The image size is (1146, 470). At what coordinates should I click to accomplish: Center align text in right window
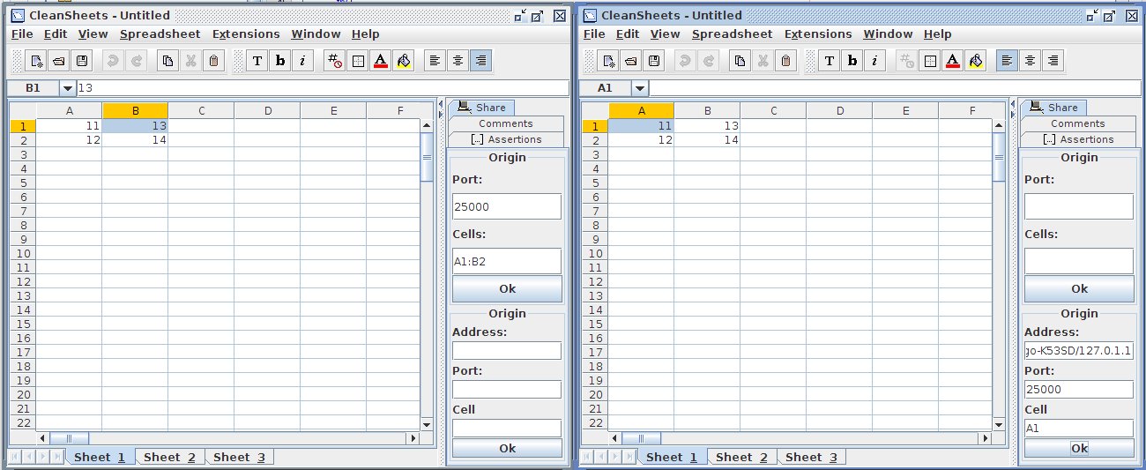(x=1030, y=61)
